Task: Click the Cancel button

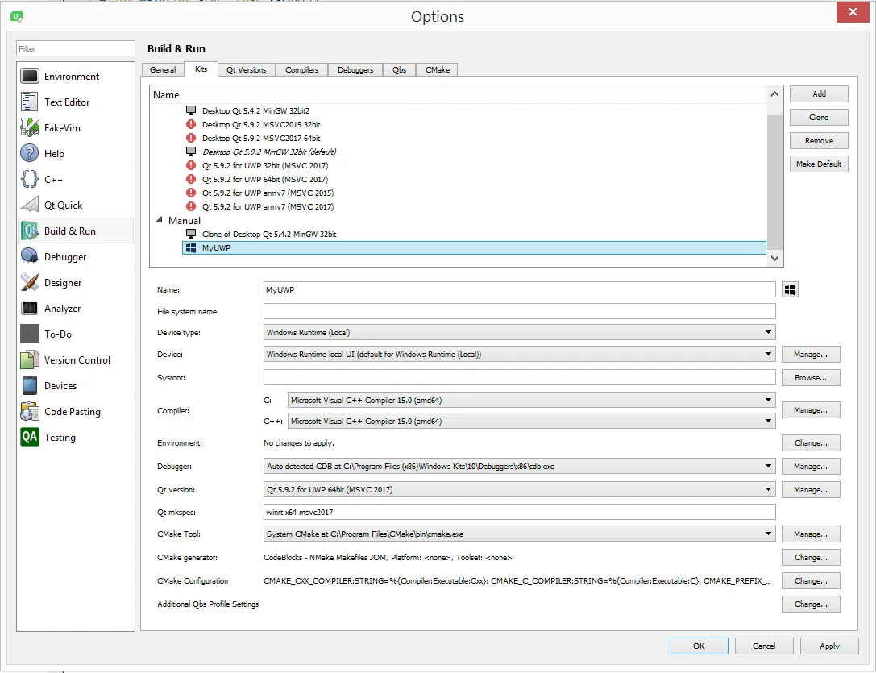Action: click(x=764, y=646)
